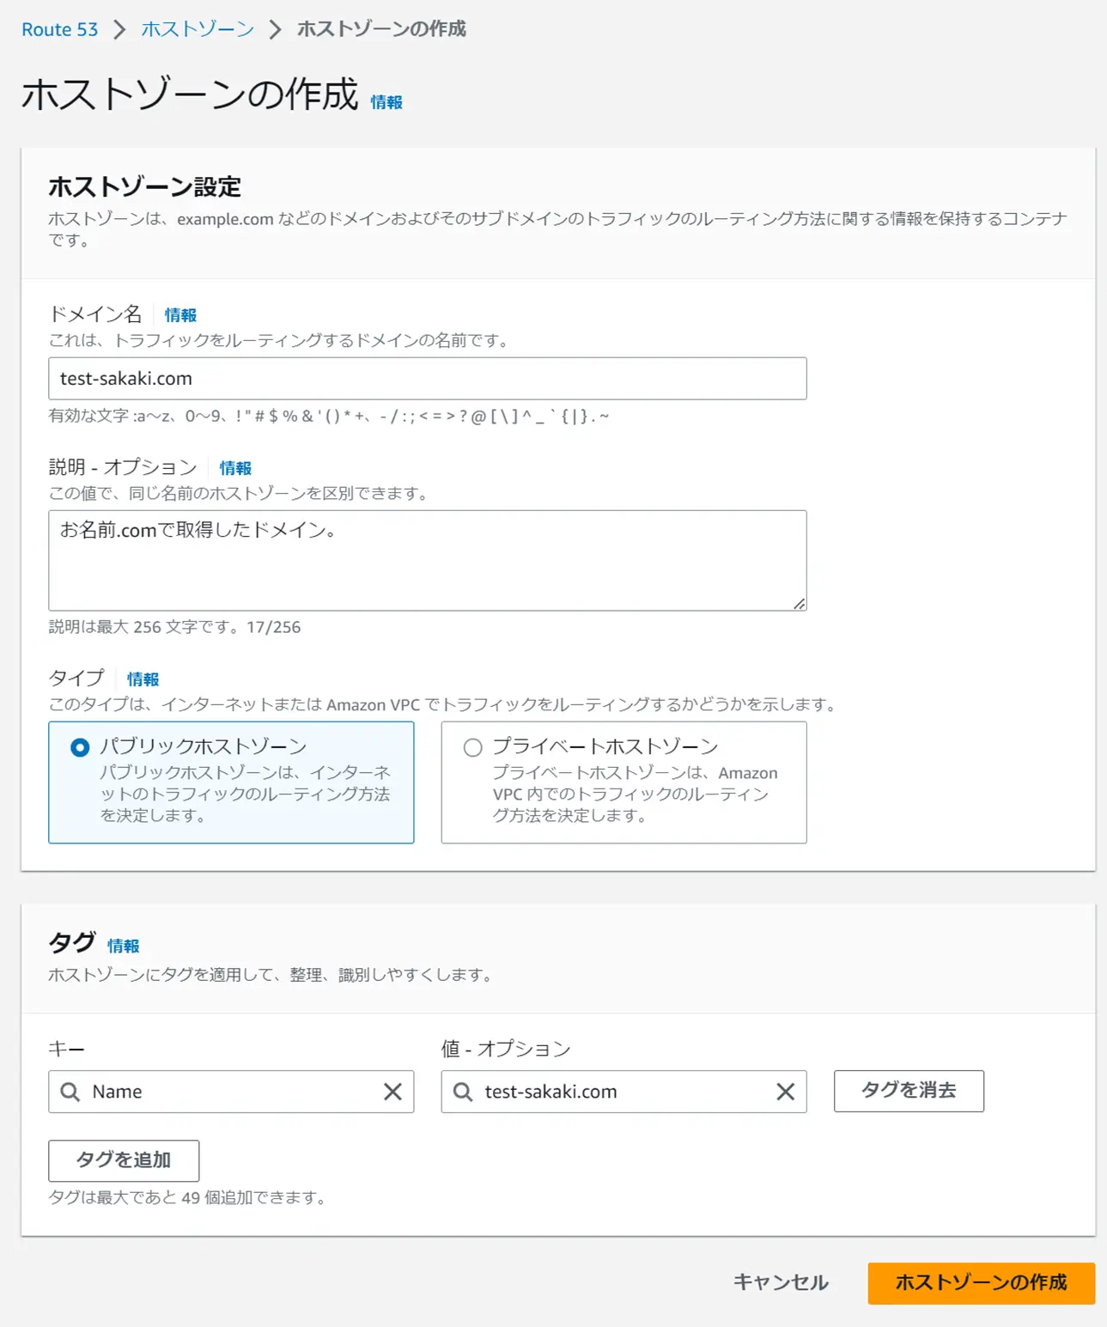Open 情報 link next to ドメイン名

coord(180,315)
